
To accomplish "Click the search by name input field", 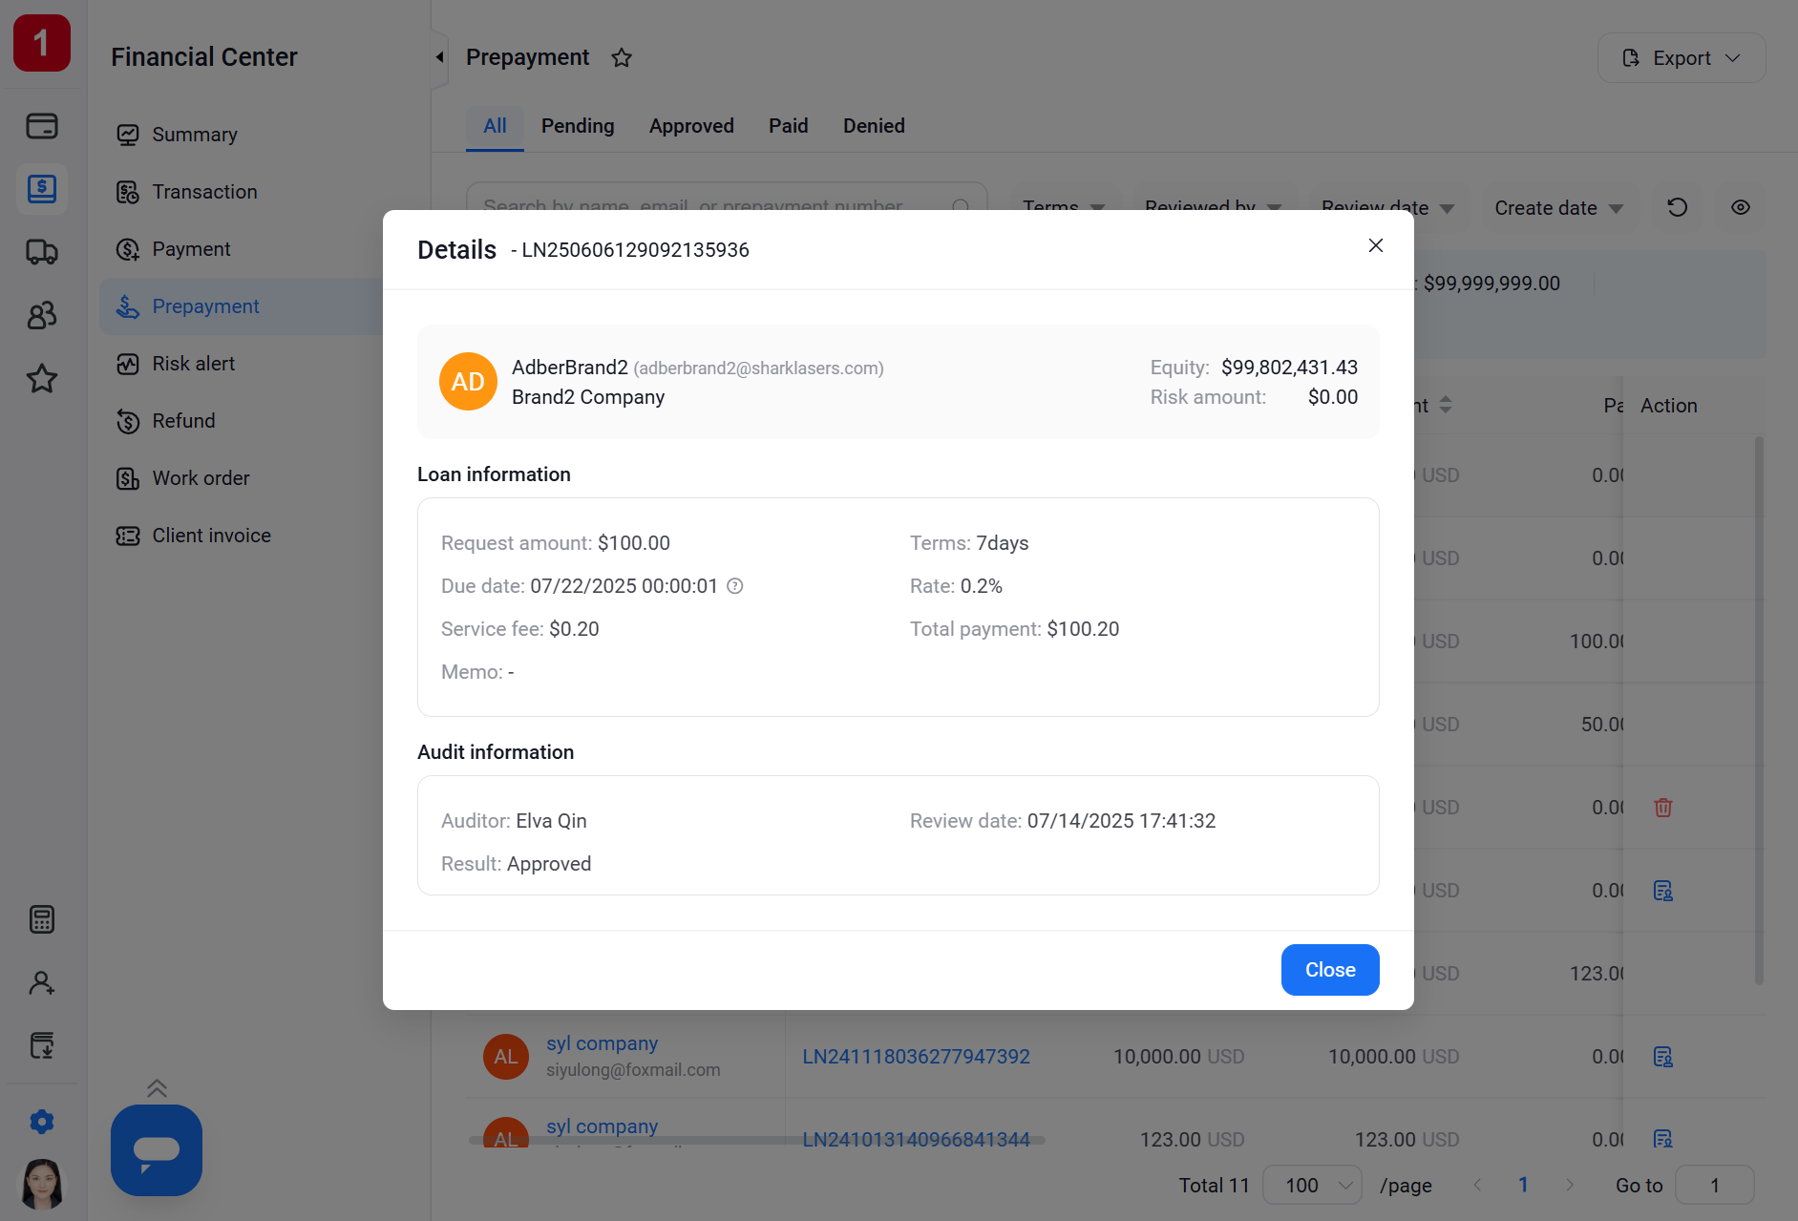I will (x=727, y=197).
